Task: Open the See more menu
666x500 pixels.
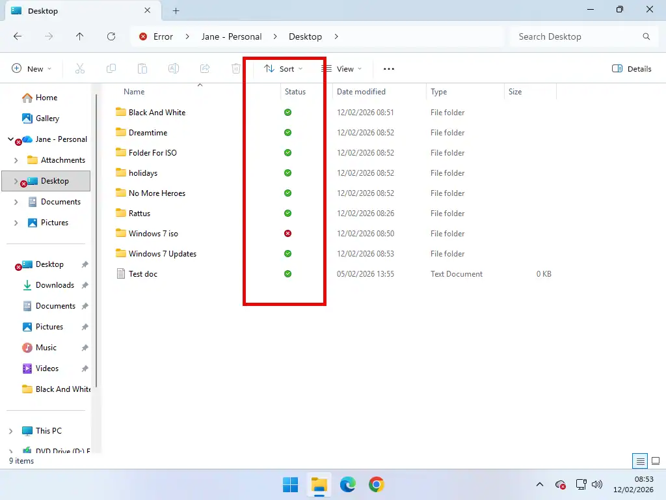Action: pos(388,68)
